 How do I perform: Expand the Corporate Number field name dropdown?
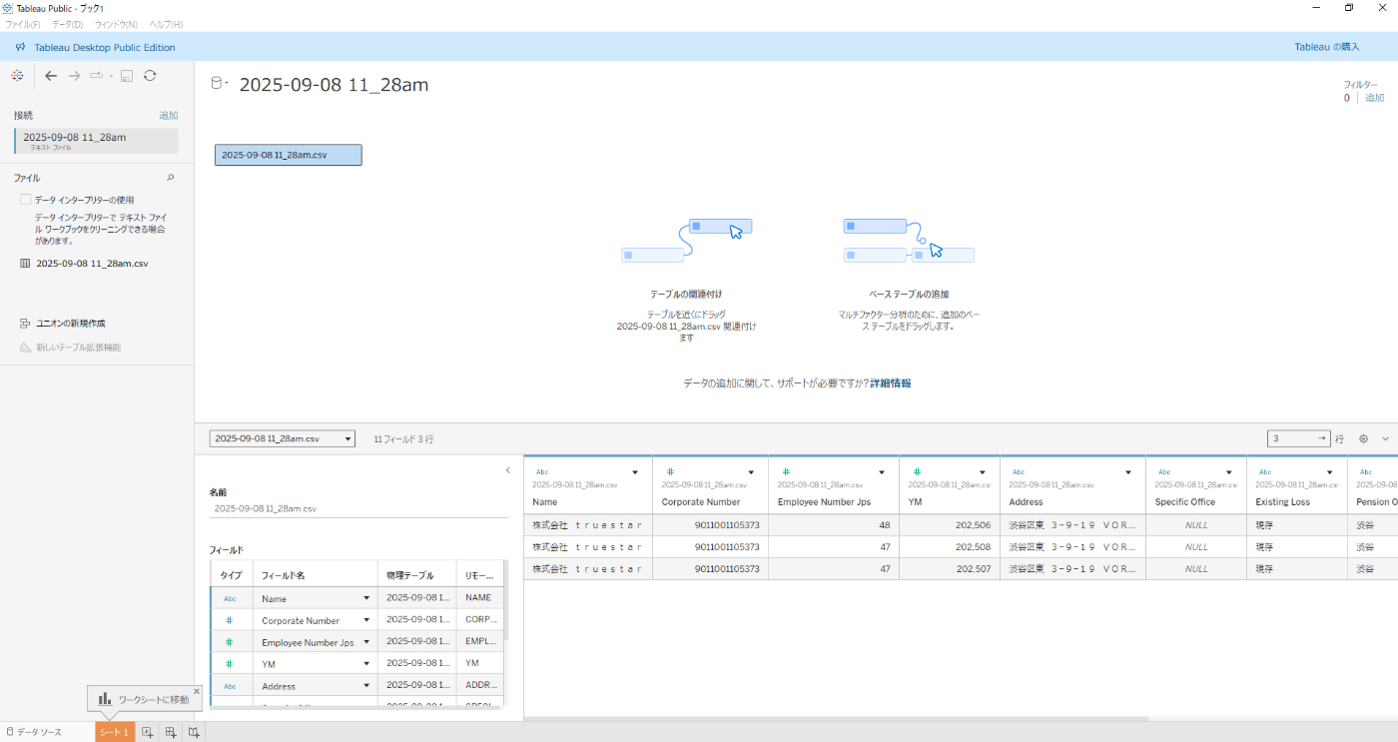[366, 621]
